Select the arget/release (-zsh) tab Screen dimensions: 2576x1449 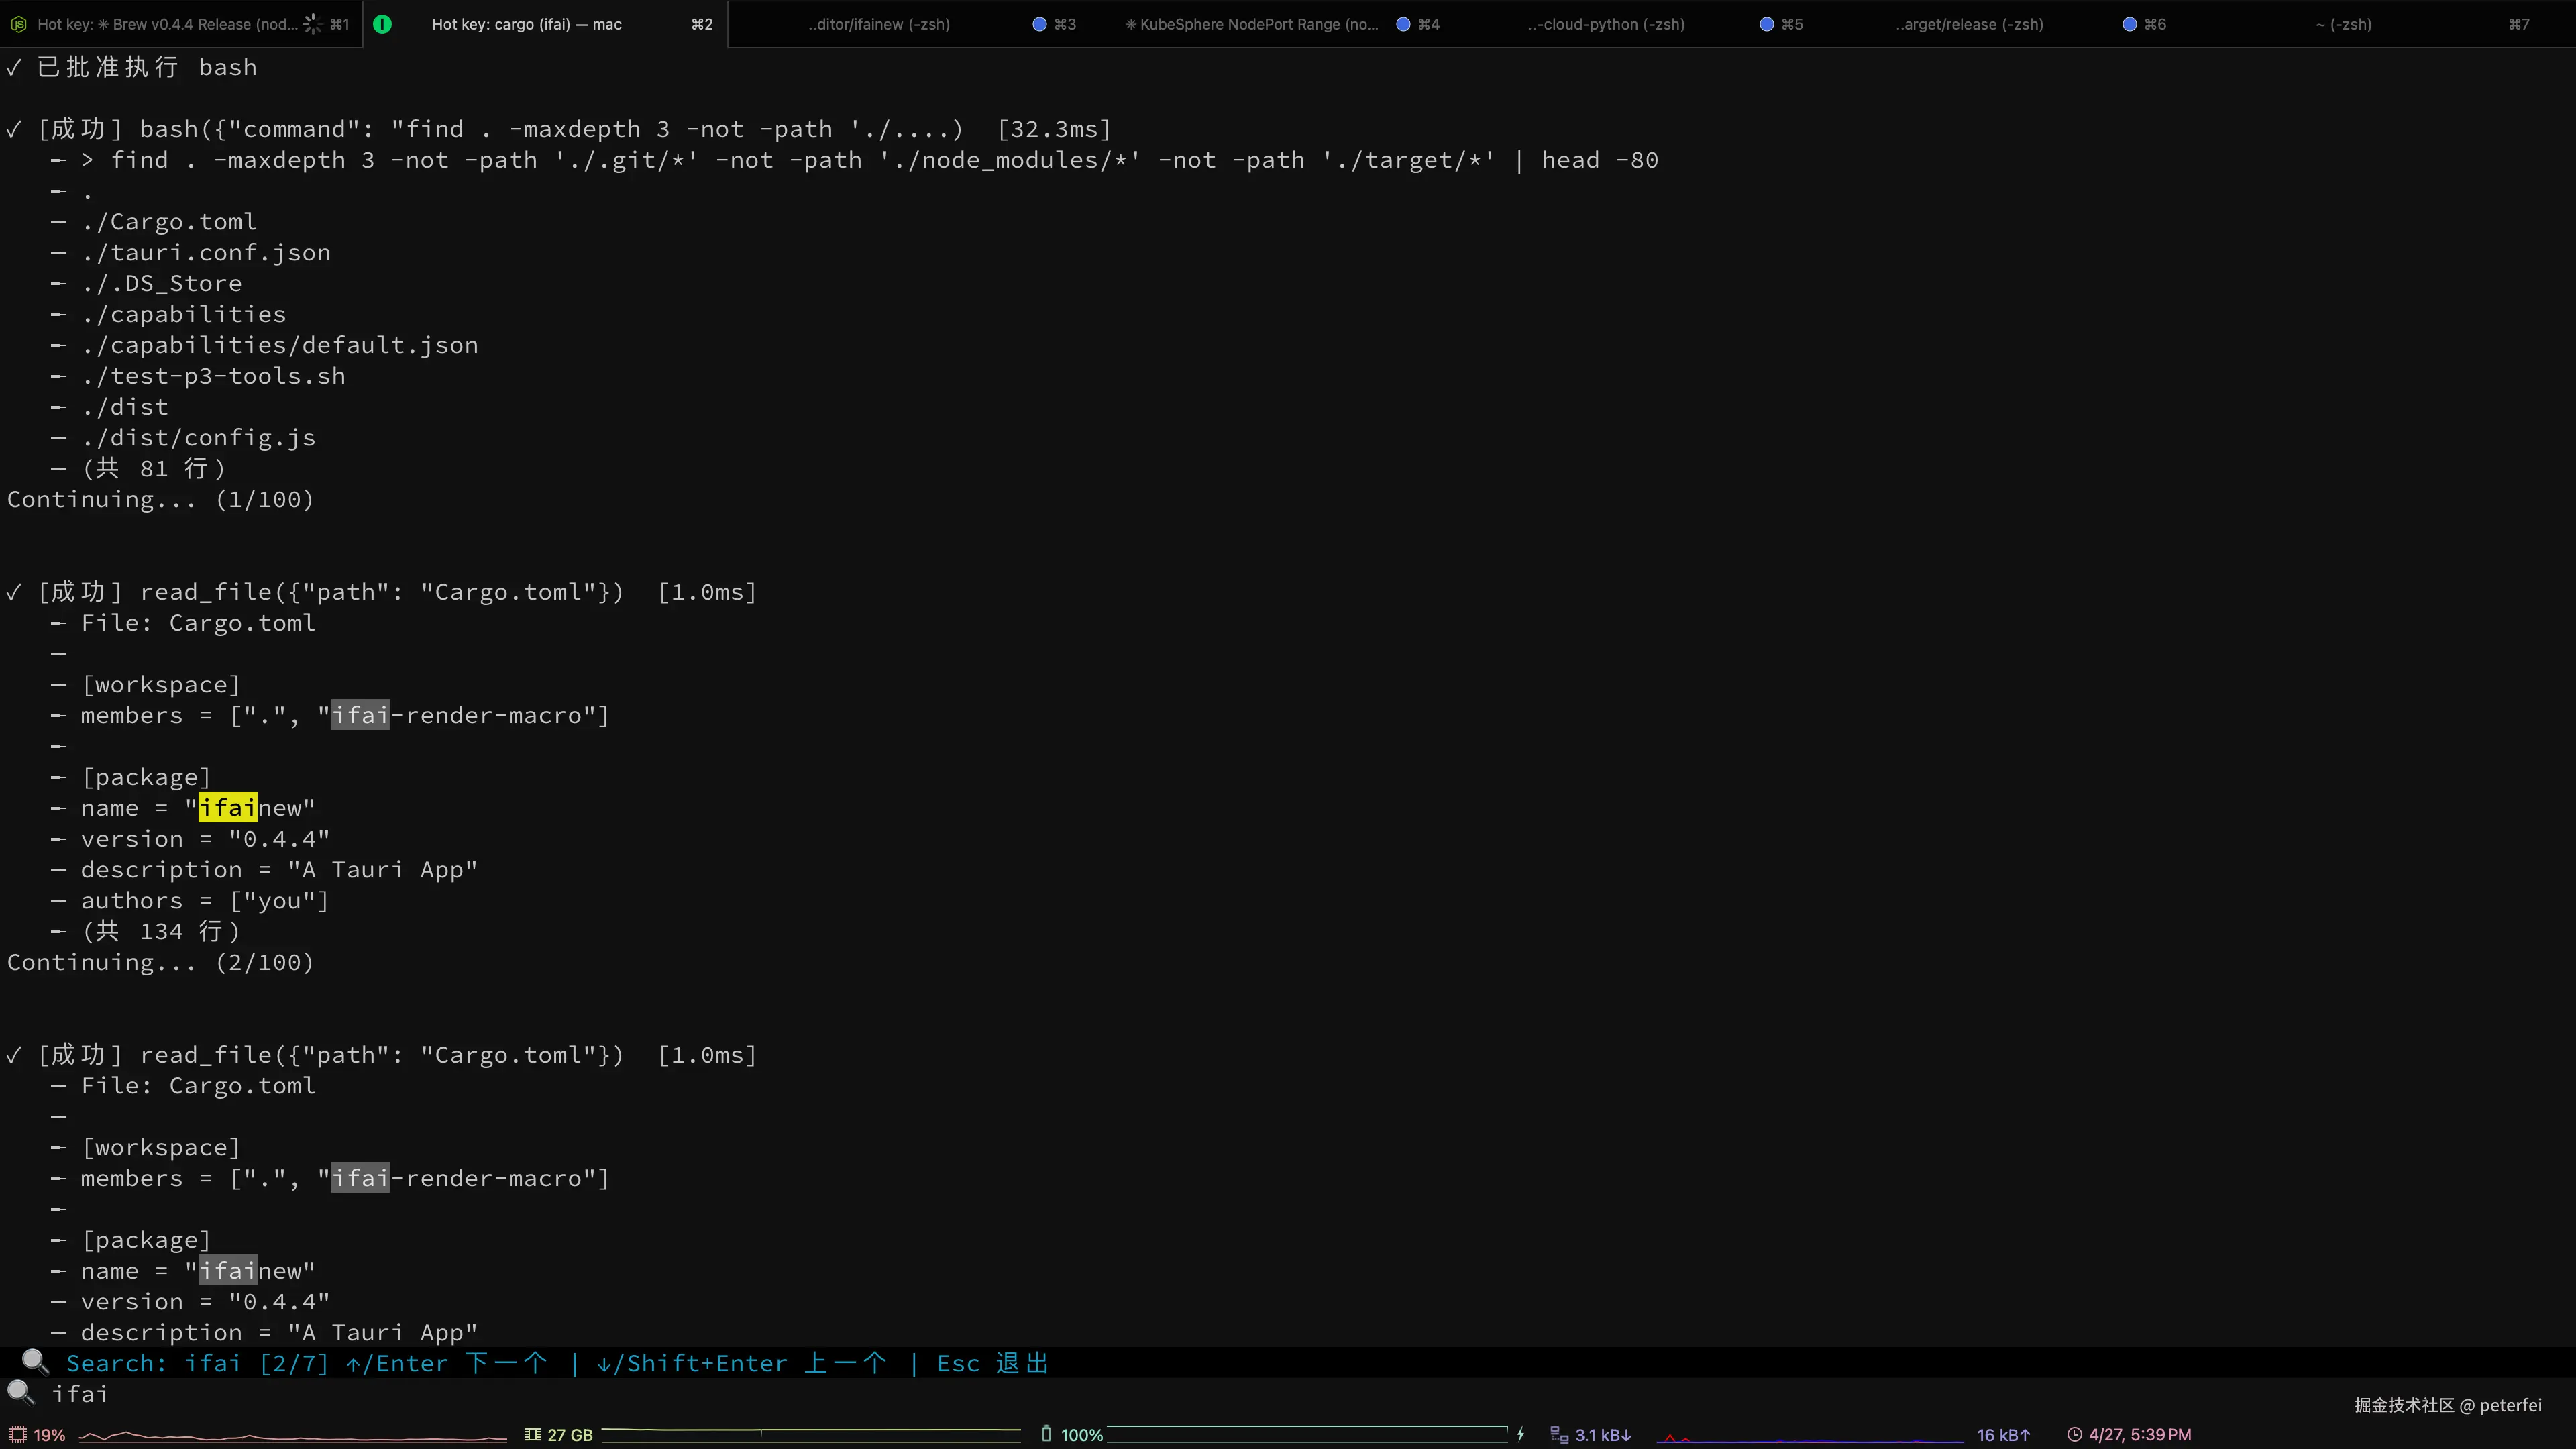[1968, 24]
